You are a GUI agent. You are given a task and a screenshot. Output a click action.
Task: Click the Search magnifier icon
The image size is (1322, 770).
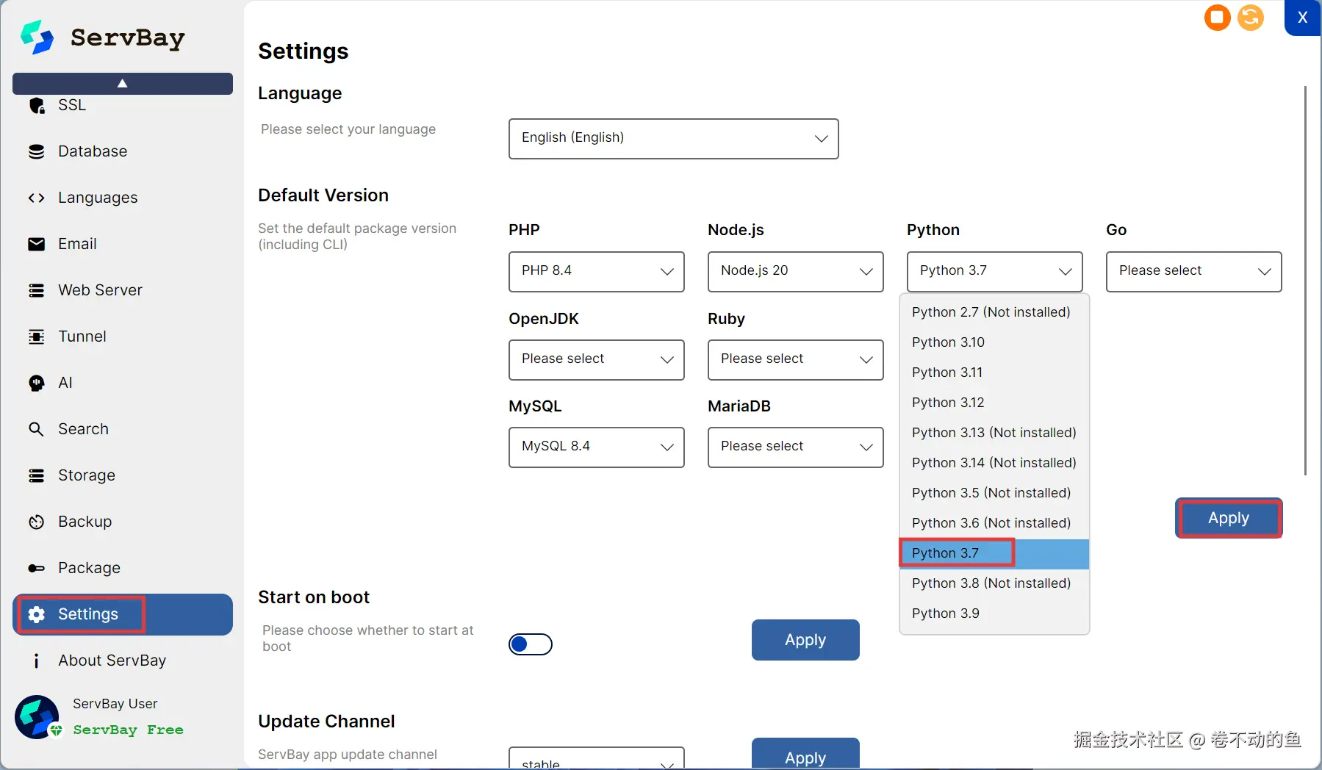pyautogui.click(x=36, y=429)
